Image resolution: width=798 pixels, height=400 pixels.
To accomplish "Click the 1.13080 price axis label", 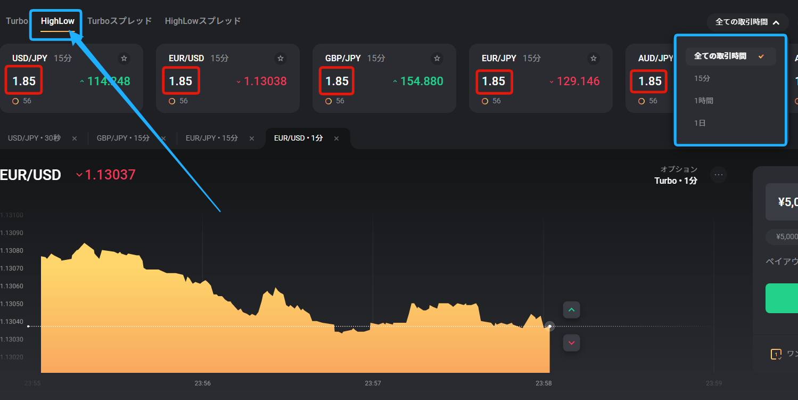I will tap(12, 250).
